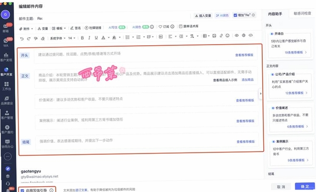Open the 模板 template dropdown
Image resolution: width=316 pixels, height=192 pixels.
(59, 28)
